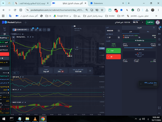Remove the RSI 14 indicator
The width and height of the screenshot is (162, 122).
pos(21,89)
